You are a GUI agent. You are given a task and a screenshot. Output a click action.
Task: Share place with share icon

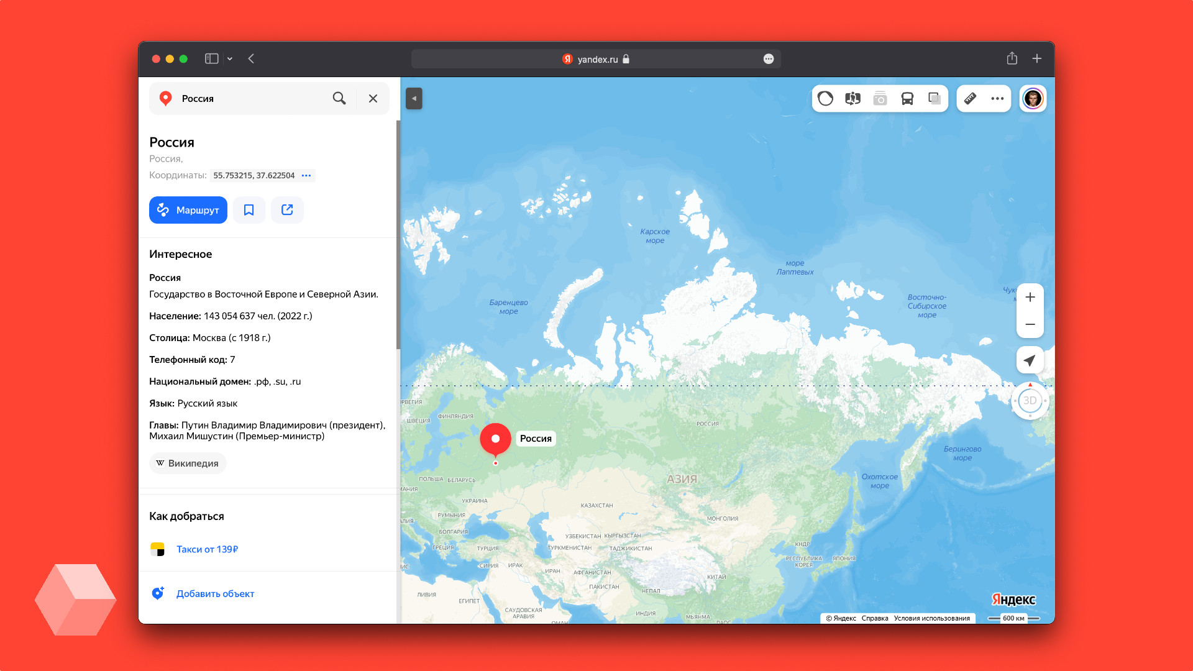[287, 210]
